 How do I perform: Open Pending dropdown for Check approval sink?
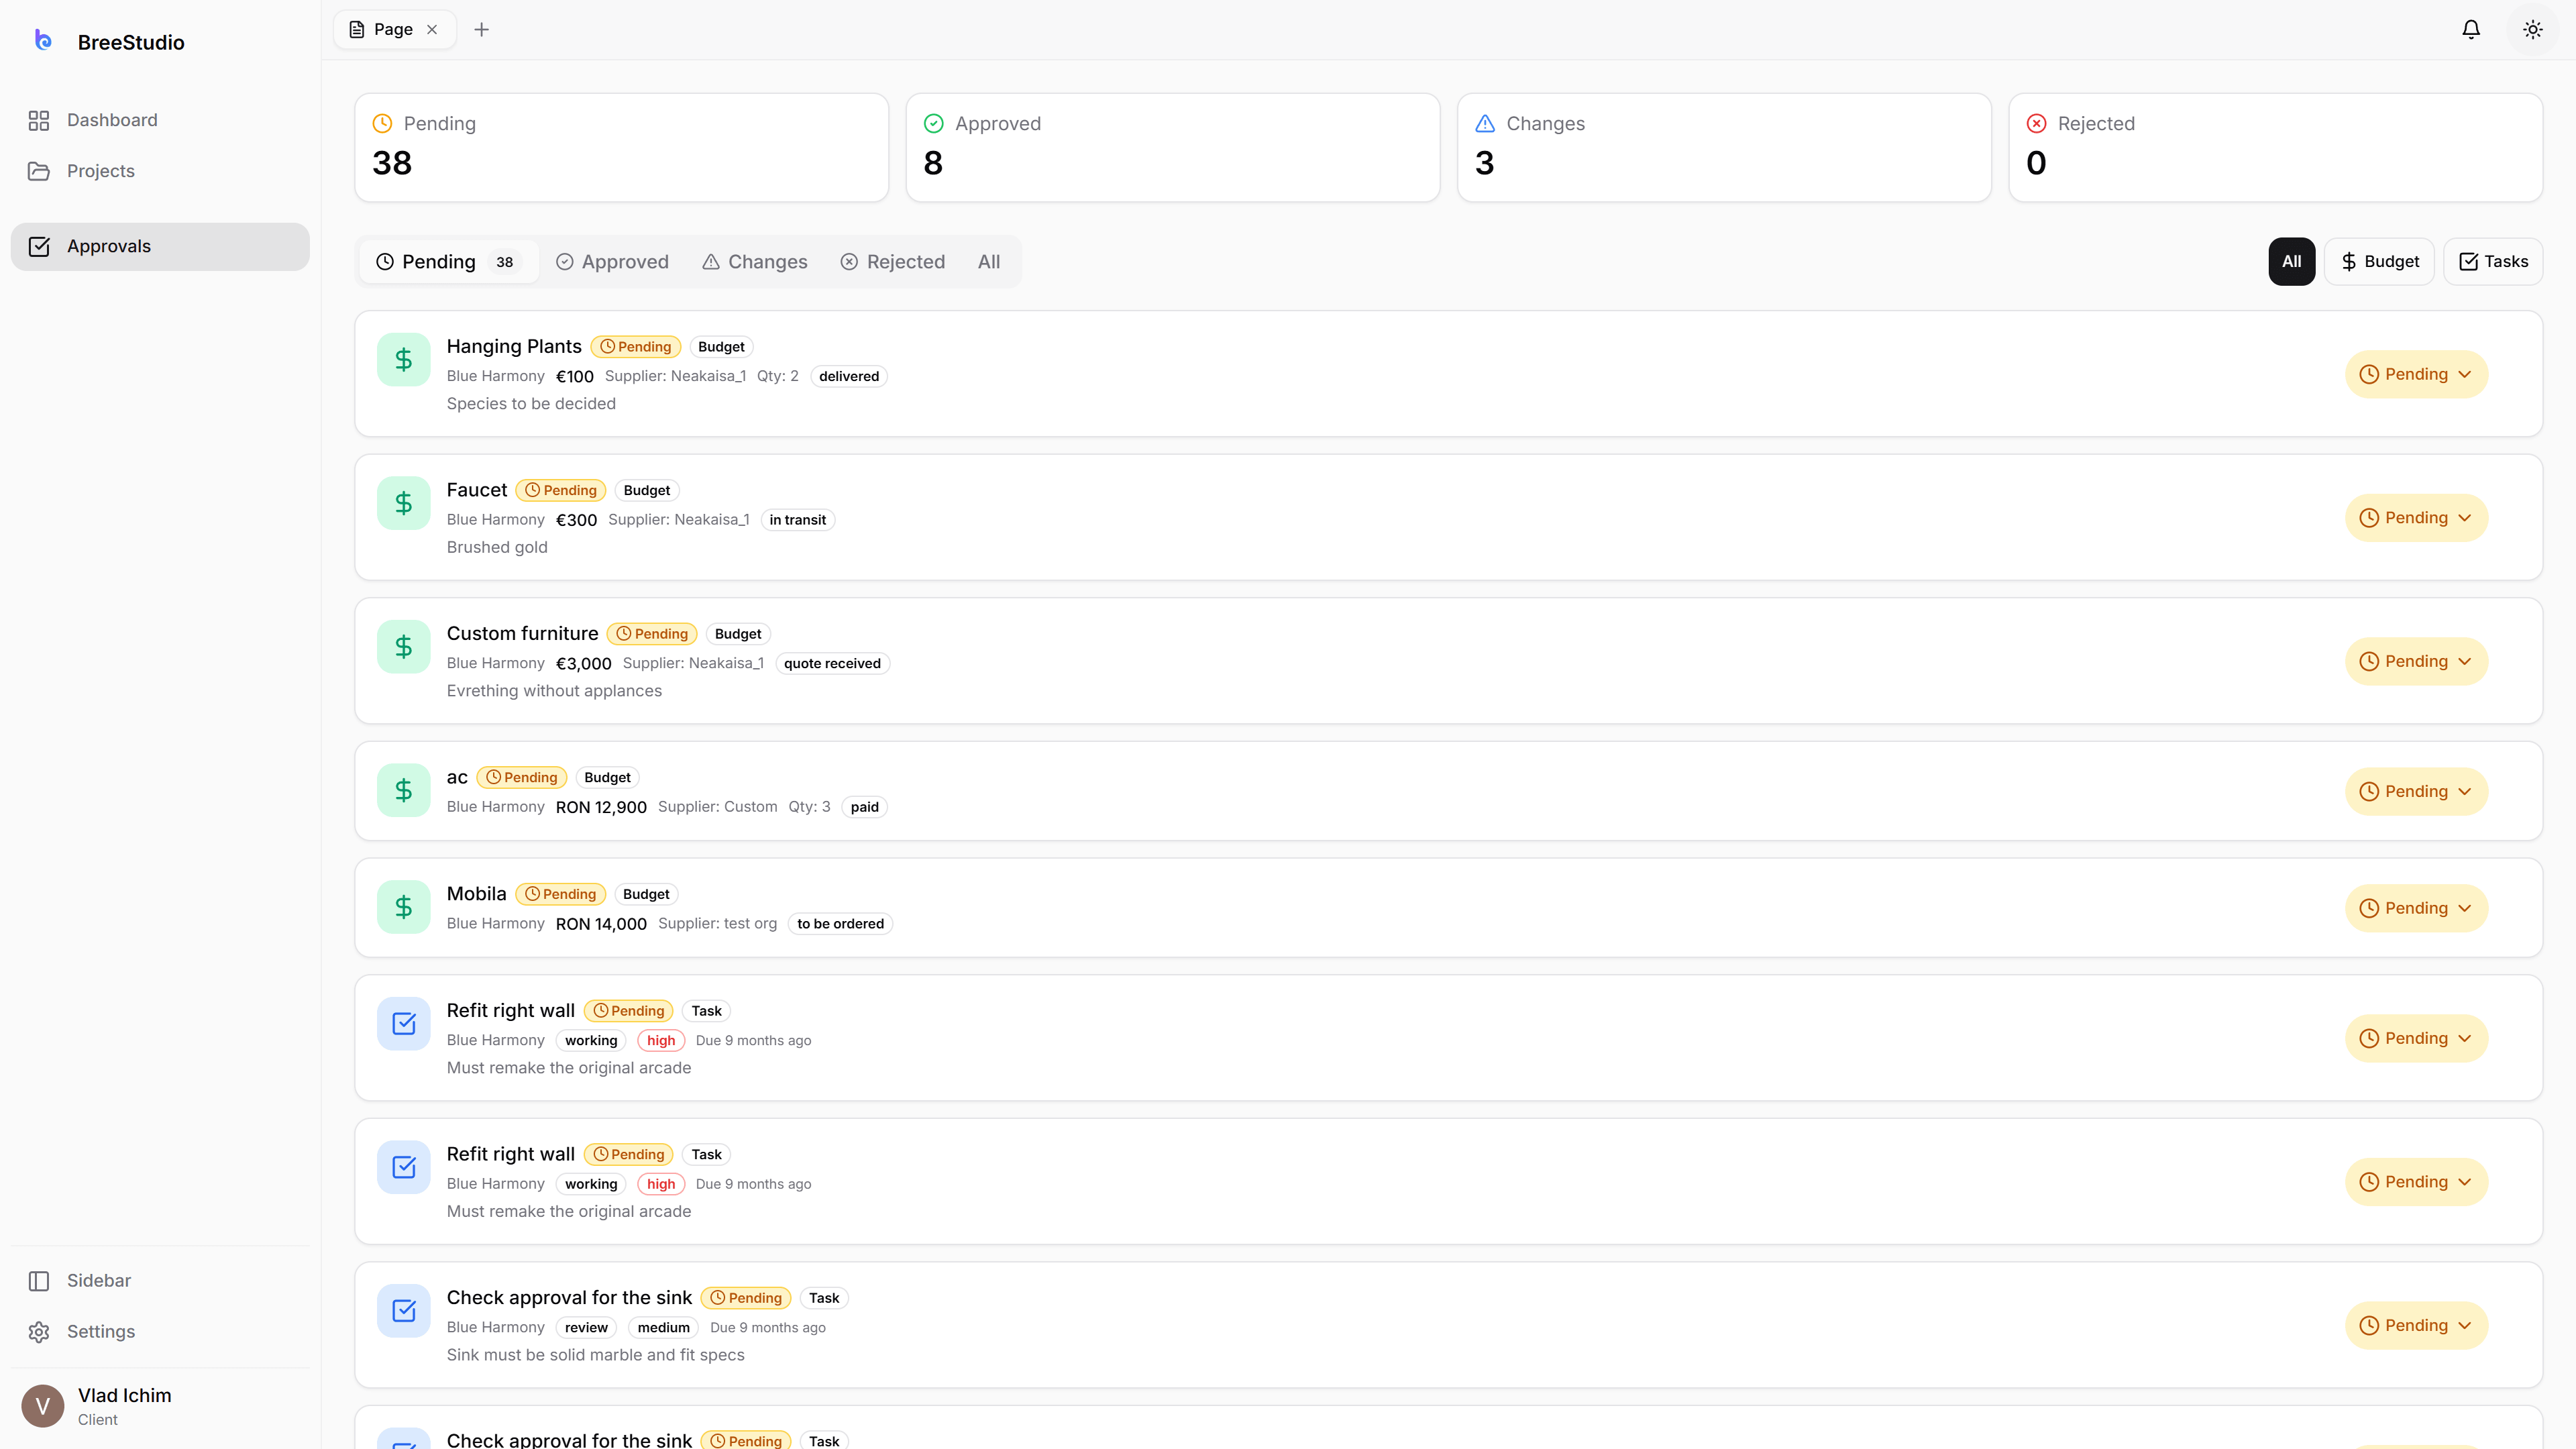[x=2416, y=1325]
